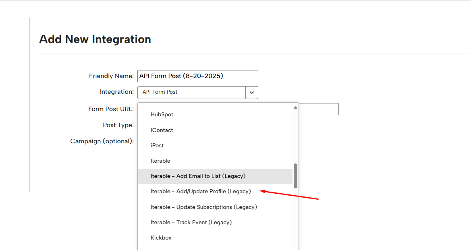Click the Friendly Name label
The height and width of the screenshot is (250, 471).
coord(111,76)
